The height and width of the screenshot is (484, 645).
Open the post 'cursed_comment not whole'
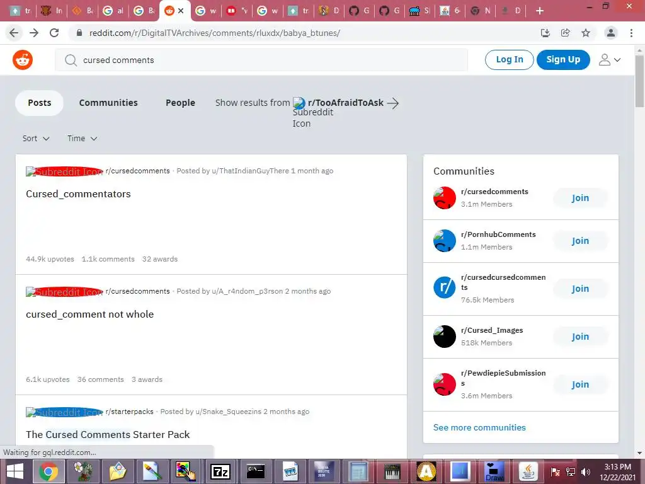[x=89, y=314]
